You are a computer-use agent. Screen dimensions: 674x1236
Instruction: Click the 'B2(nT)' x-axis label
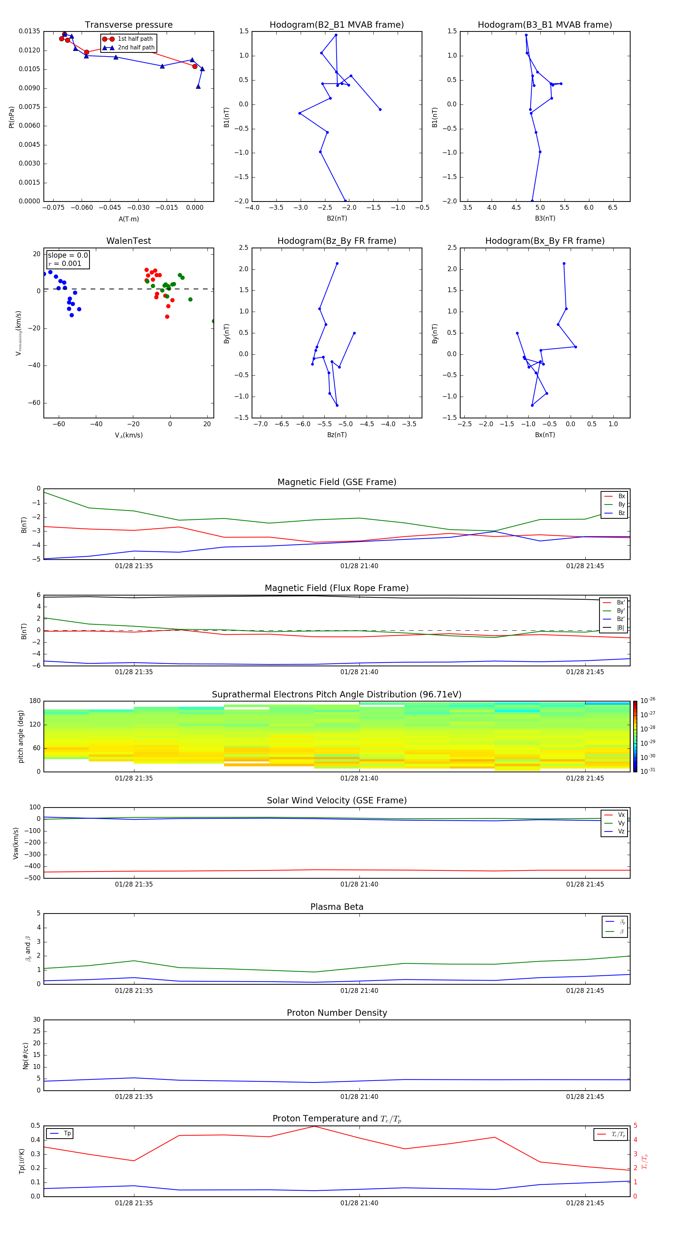click(337, 218)
